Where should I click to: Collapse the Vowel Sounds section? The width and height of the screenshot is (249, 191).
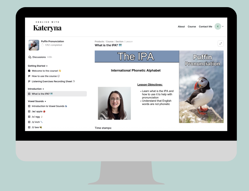[45, 101]
